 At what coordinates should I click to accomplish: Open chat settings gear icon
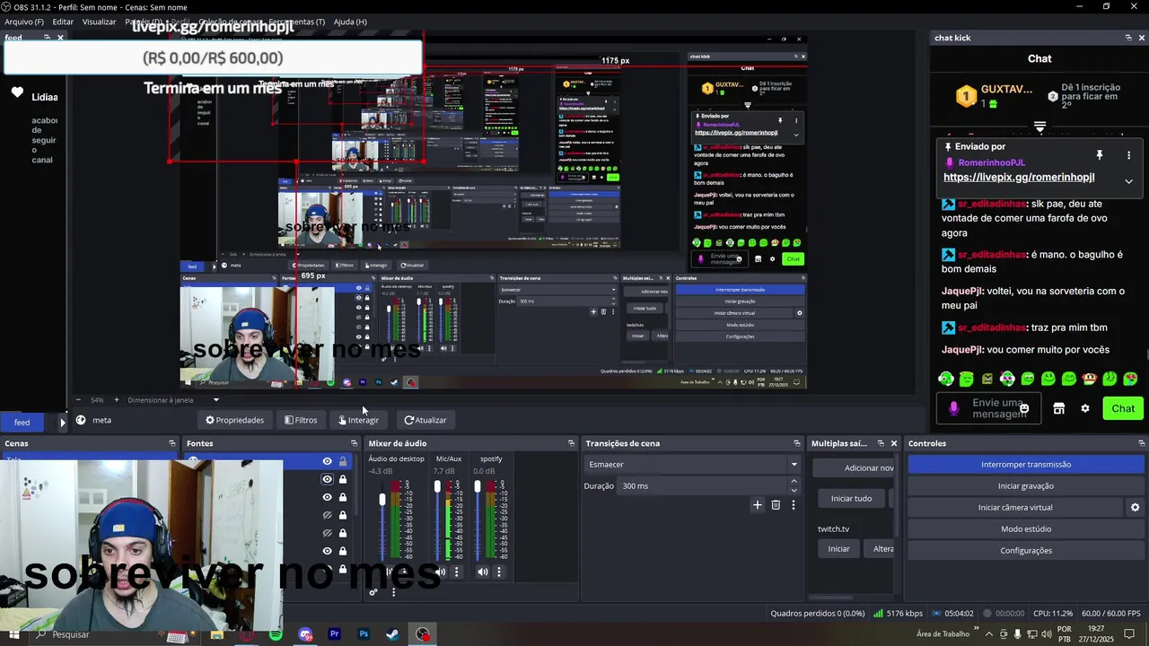tap(1084, 408)
